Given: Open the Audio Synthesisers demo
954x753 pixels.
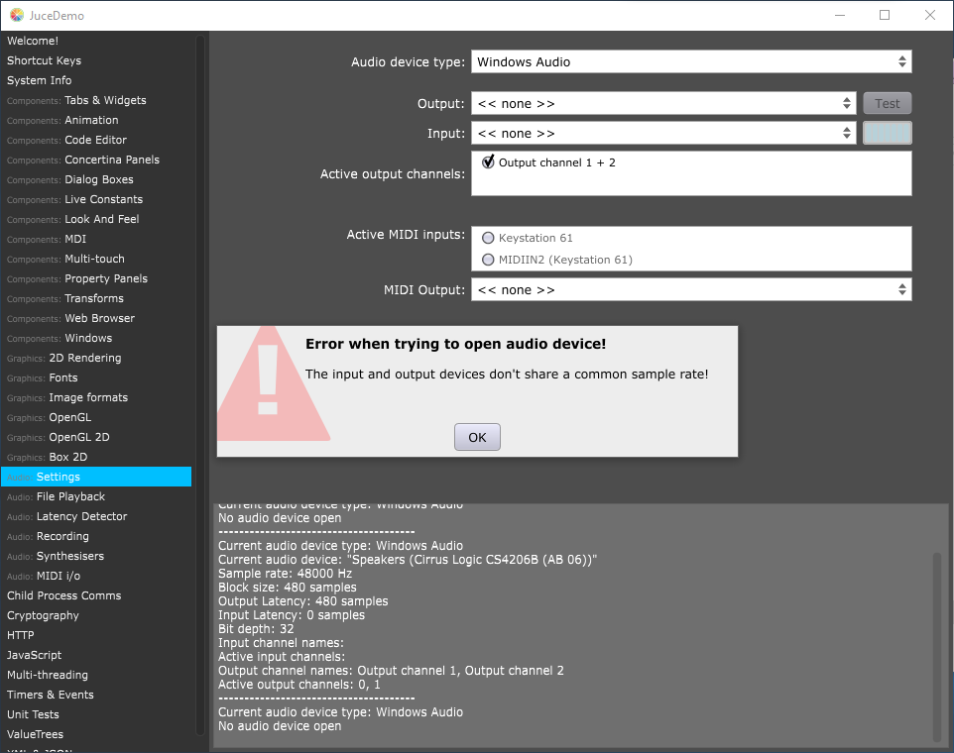Looking at the screenshot, I should click(x=69, y=556).
